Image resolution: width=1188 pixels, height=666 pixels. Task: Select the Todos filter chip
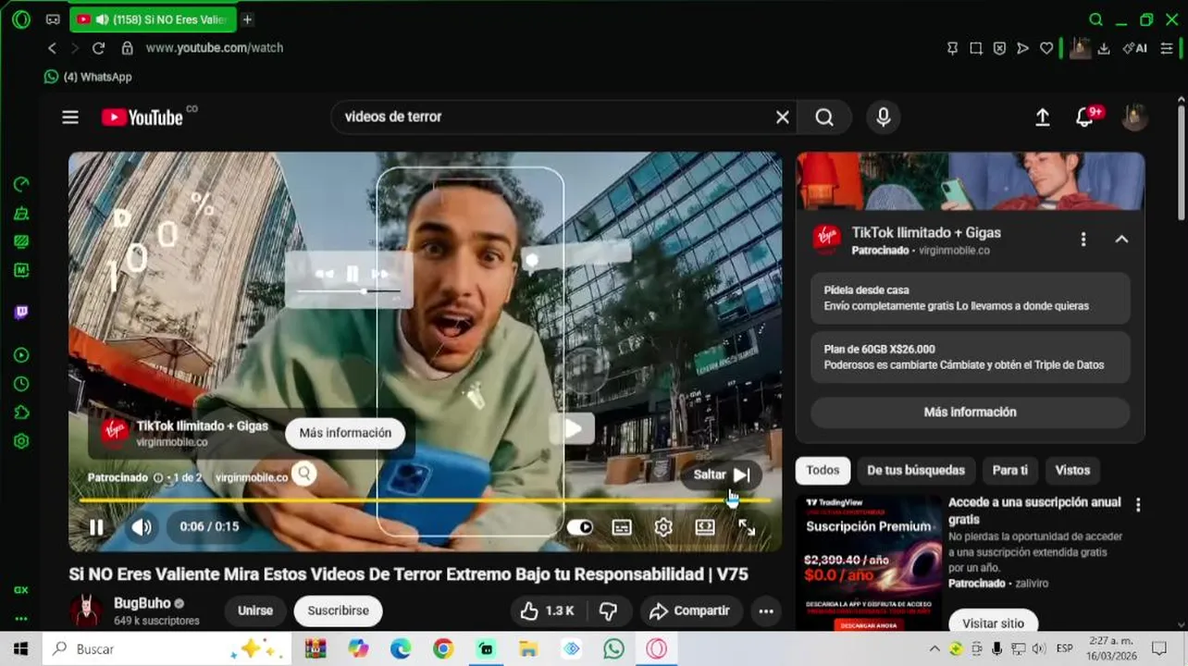pyautogui.click(x=823, y=471)
